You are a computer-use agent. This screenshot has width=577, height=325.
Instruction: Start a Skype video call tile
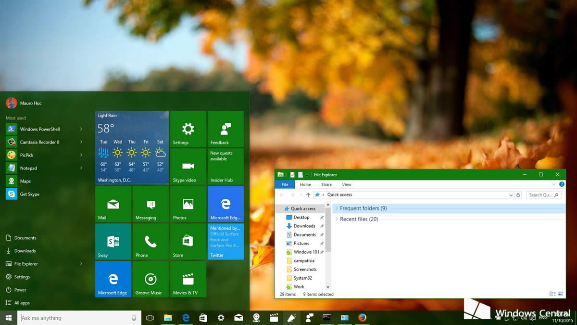click(188, 166)
